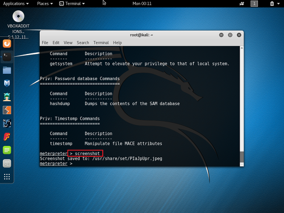Open the File menu in terminal
284x213 pixels.
tap(45, 43)
